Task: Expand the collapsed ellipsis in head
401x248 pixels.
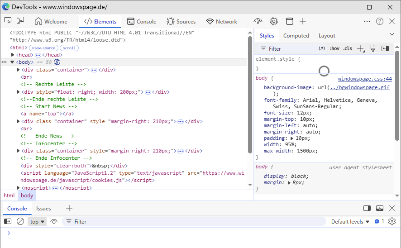Action: click(x=38, y=55)
